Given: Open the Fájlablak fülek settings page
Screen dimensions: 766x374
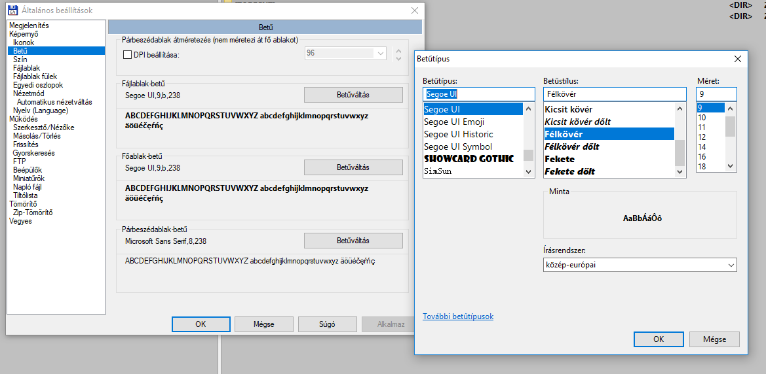Looking at the screenshot, I should click(35, 76).
